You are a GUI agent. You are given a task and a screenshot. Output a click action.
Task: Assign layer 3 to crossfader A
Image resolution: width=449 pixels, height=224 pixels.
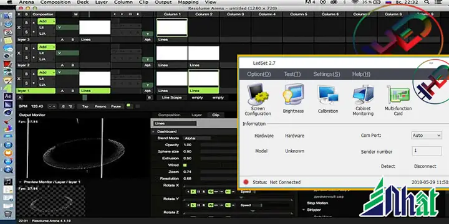(x=62, y=40)
